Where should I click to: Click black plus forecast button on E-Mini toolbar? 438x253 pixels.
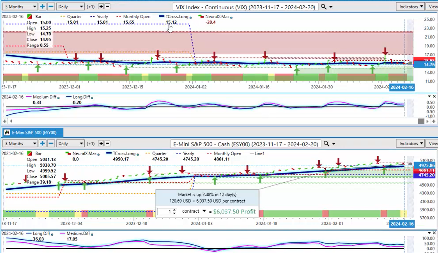coord(101,143)
